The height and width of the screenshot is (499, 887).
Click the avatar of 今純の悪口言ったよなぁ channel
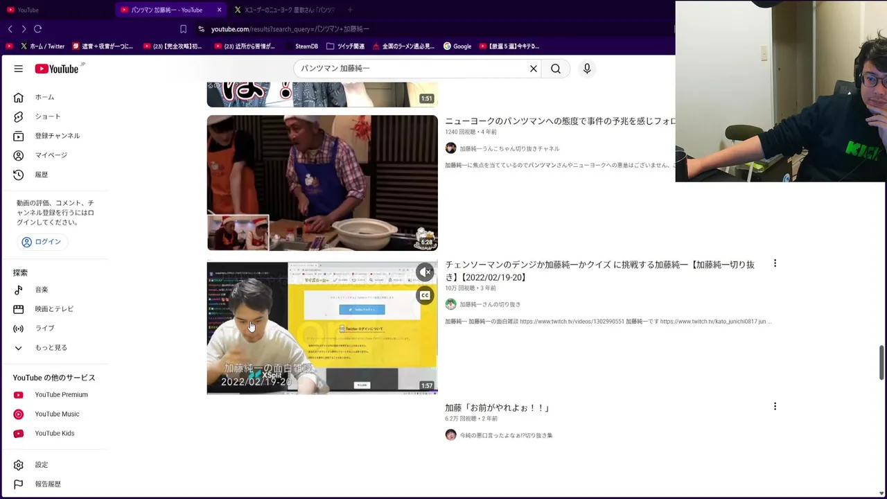(x=450, y=435)
